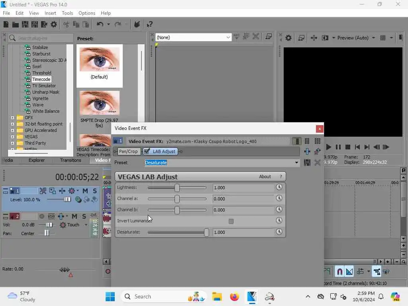Click the Search plug-ins field
Image resolution: width=408 pixels, height=306 pixels.
pos(41,38)
